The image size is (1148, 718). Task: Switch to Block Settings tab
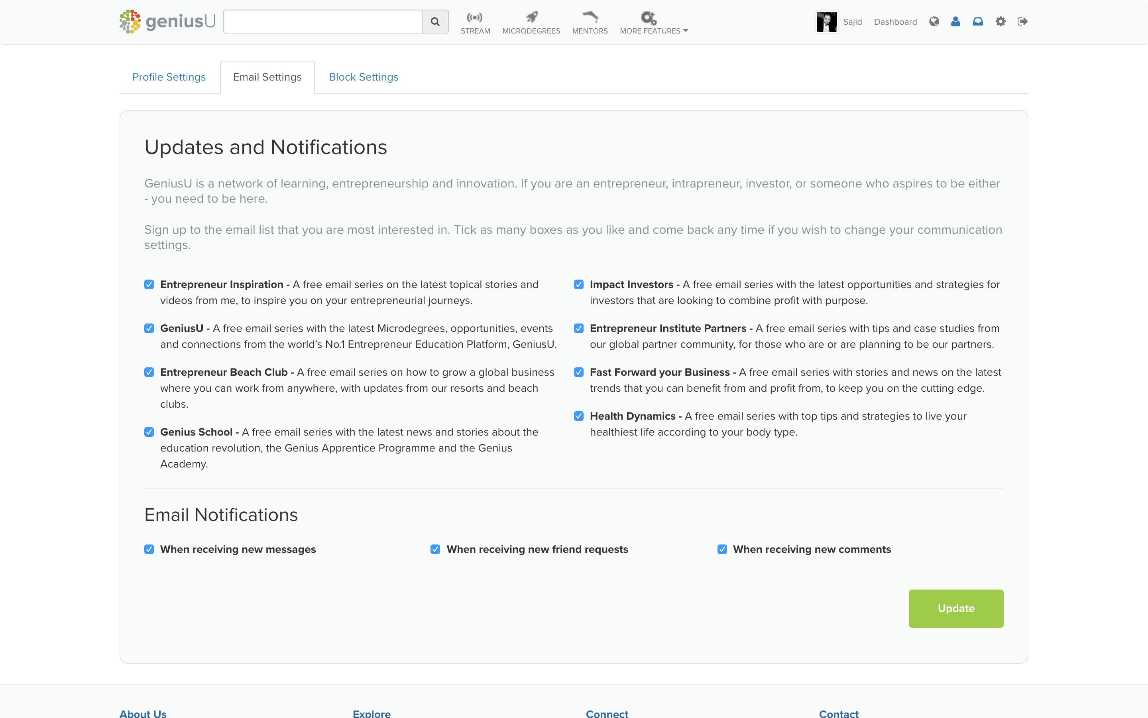click(364, 77)
